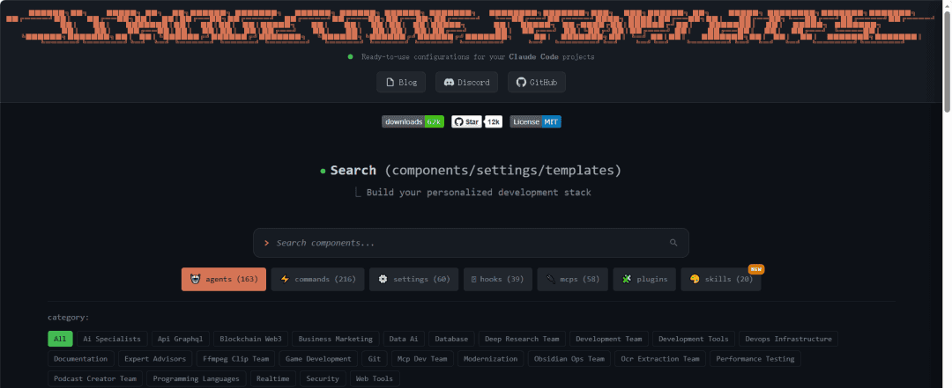Click the MIT License badge
952x388 pixels.
pos(535,121)
